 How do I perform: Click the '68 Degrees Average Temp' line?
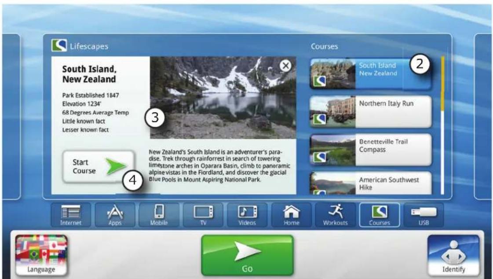point(95,112)
